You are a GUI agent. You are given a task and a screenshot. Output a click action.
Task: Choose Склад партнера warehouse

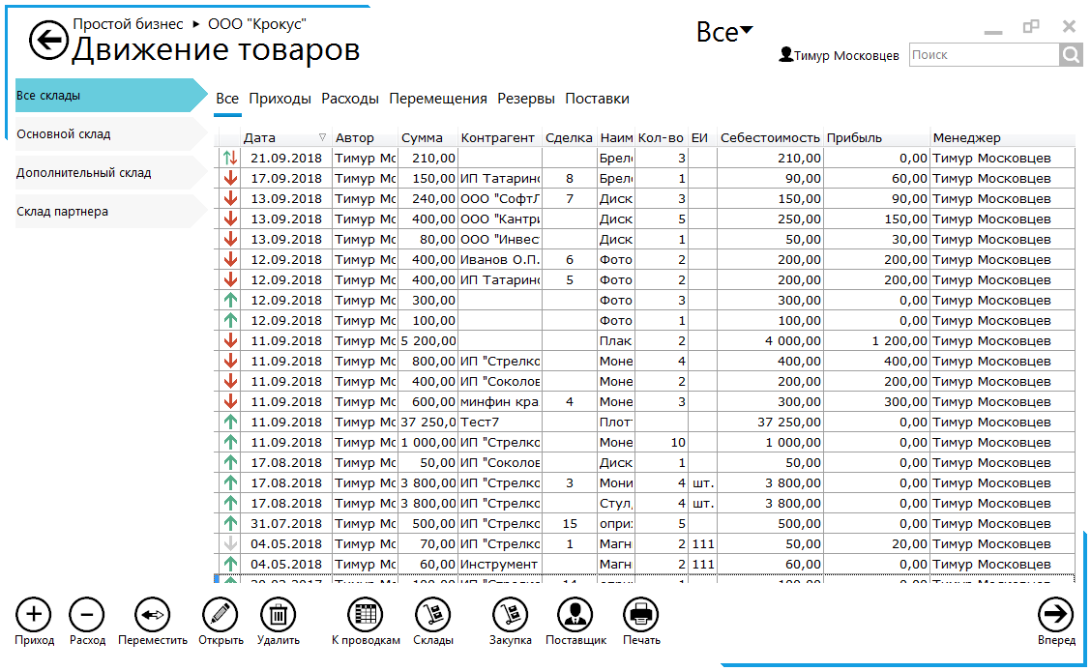(x=62, y=212)
